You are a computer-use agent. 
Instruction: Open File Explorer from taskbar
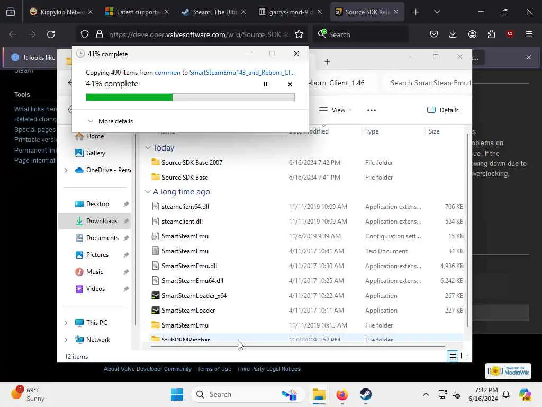pos(319,394)
